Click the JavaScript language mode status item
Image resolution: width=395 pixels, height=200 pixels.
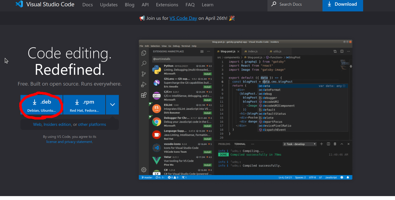(x=331, y=177)
